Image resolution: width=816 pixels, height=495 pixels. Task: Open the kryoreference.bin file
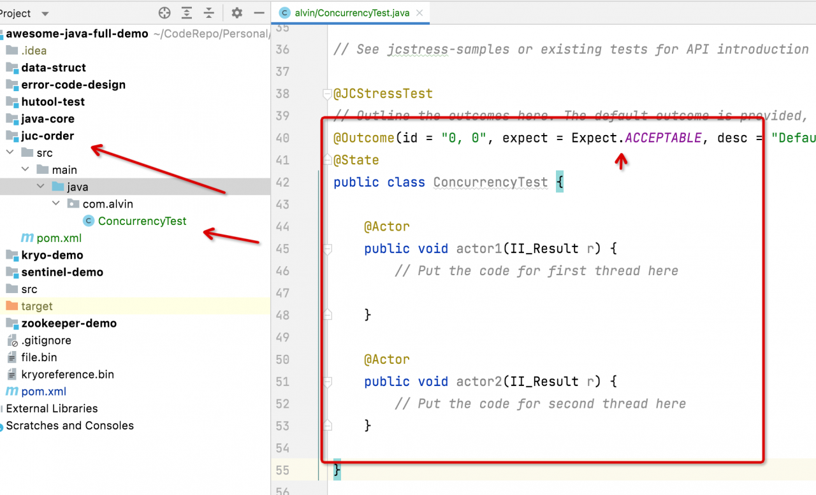coord(68,375)
